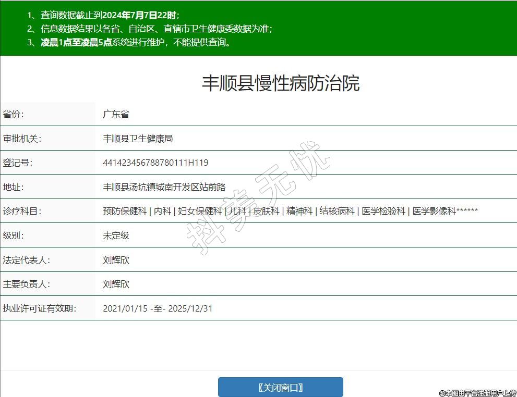Select the 地址 field label

tap(14, 187)
